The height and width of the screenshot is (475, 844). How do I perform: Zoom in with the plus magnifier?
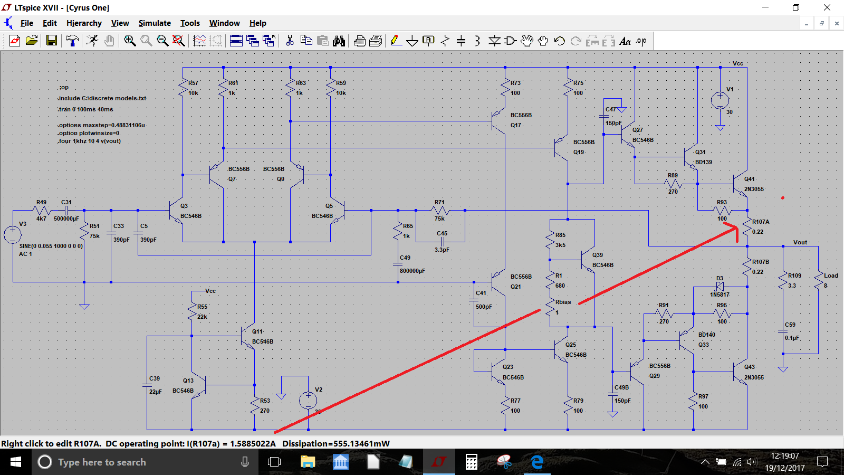pos(130,41)
